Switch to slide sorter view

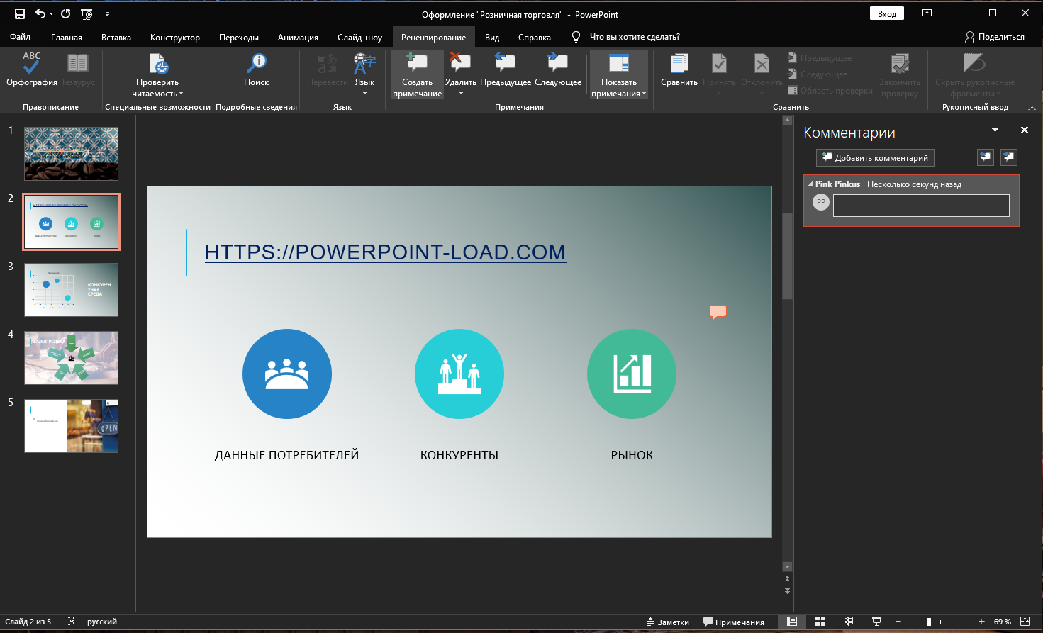click(820, 622)
